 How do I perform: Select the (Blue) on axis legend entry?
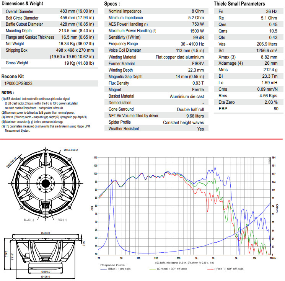coord(116,269)
